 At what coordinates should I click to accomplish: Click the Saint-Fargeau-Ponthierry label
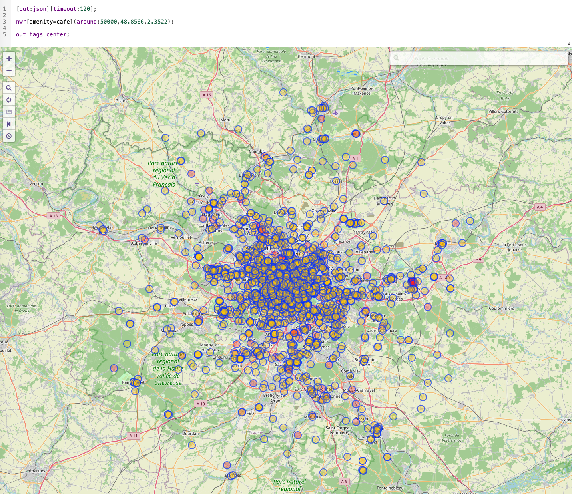coord(339,430)
